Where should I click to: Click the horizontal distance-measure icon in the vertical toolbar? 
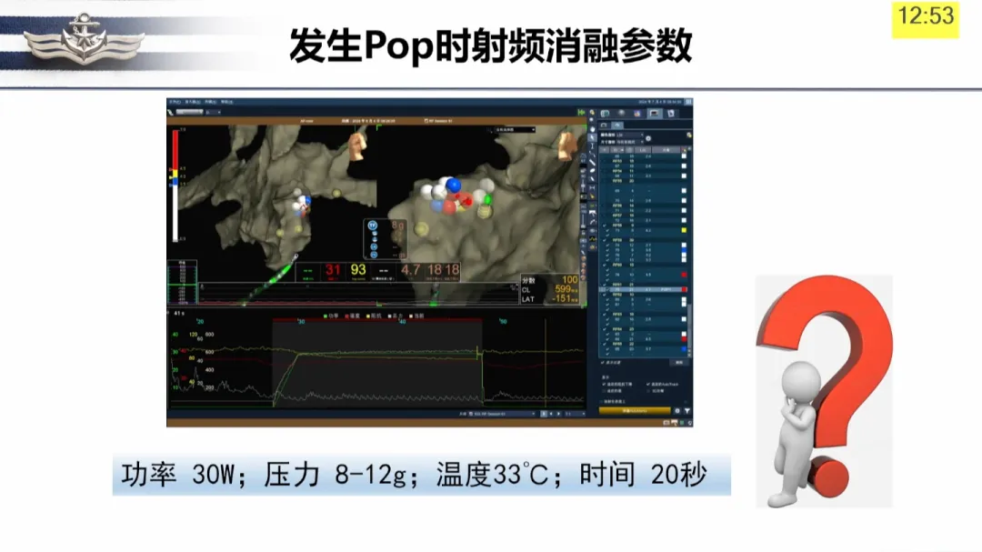592,188
